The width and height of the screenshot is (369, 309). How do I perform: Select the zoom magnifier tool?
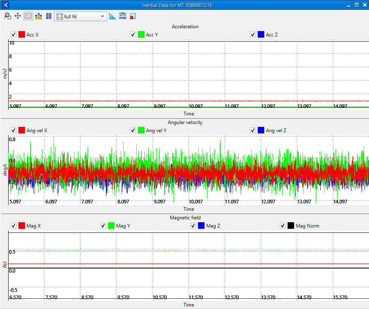point(7,16)
